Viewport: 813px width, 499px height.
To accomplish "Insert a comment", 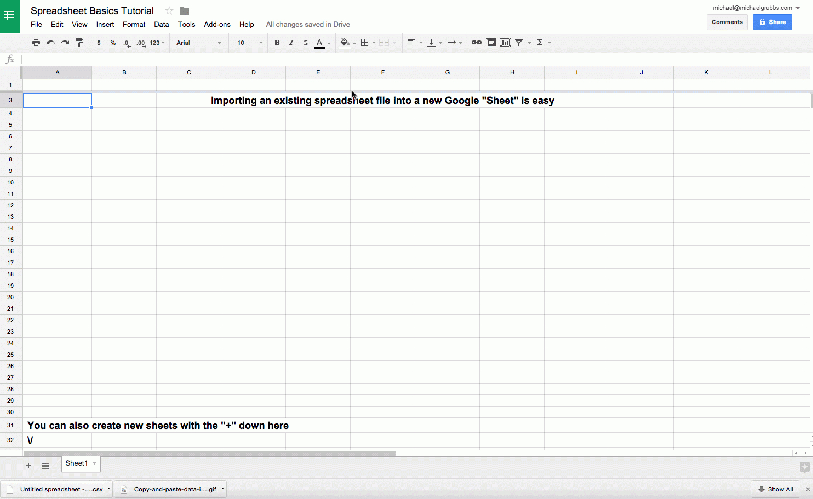I will tap(491, 42).
